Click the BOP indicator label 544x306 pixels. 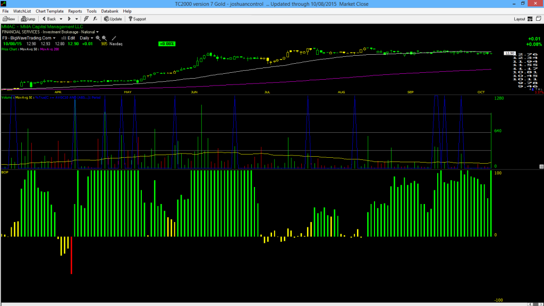tap(5, 173)
